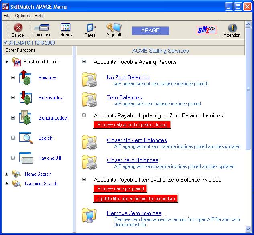Expand the SkilMatch Libraries node

click(6, 62)
